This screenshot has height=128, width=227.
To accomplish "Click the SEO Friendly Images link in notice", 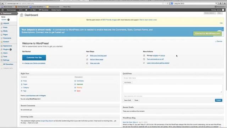I will (x=110, y=20).
